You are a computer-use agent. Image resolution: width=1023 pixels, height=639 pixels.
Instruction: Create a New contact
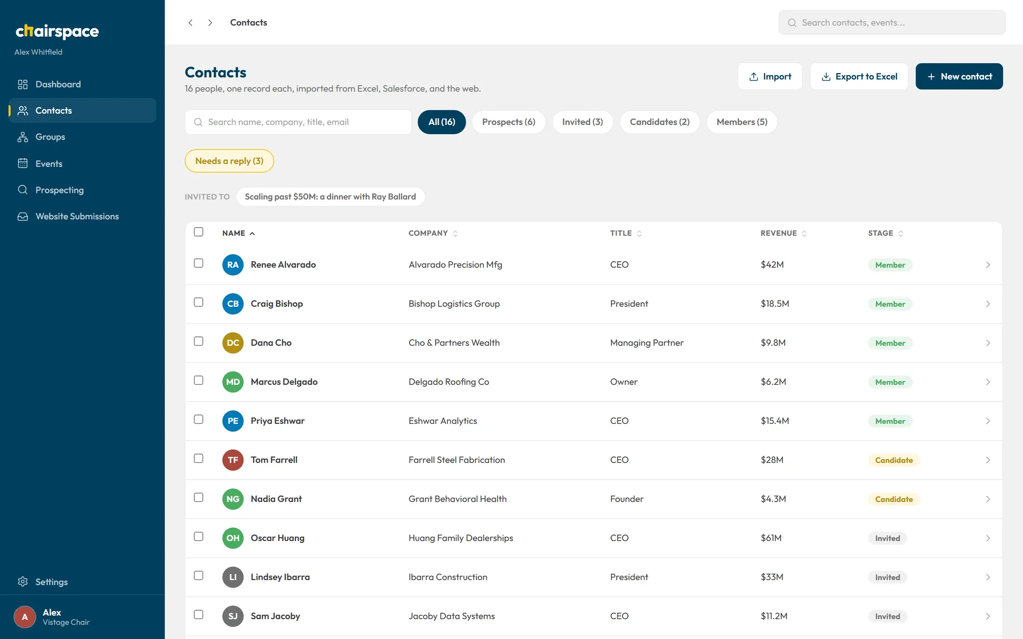click(x=959, y=76)
